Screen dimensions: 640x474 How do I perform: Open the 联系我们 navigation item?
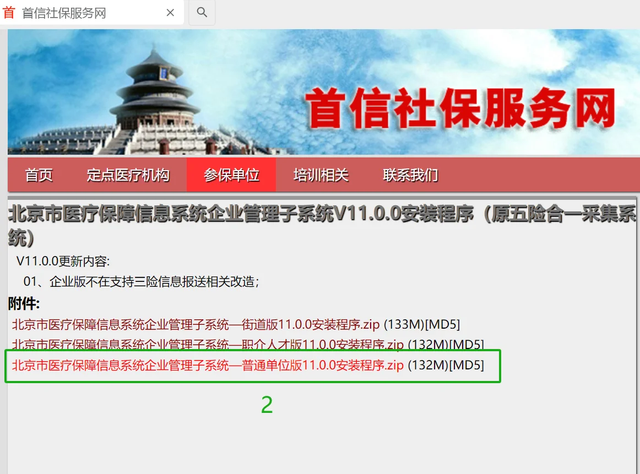click(410, 175)
